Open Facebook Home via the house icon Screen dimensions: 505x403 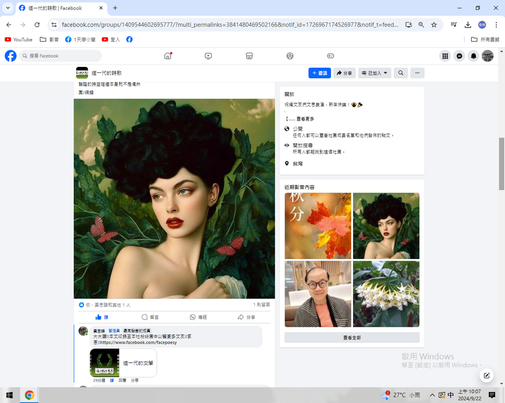pos(168,56)
